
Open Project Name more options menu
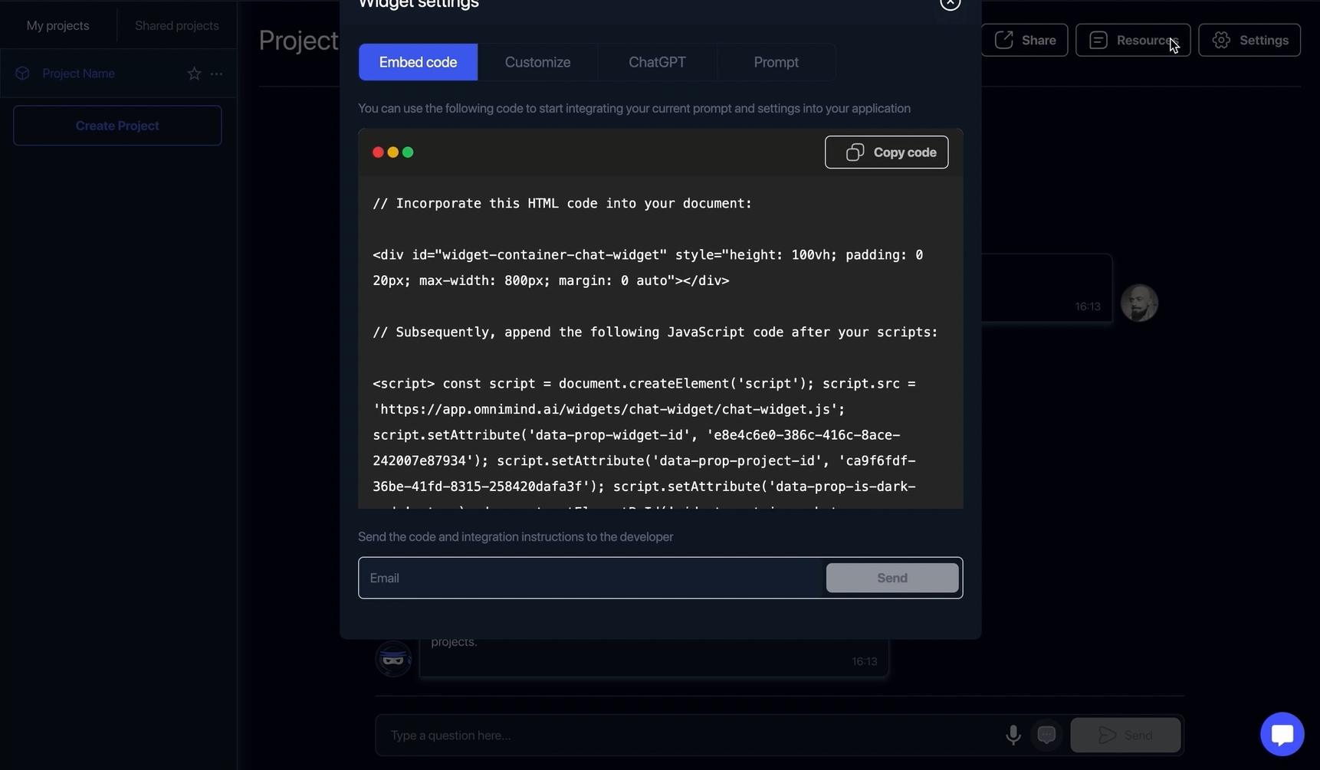click(x=216, y=74)
